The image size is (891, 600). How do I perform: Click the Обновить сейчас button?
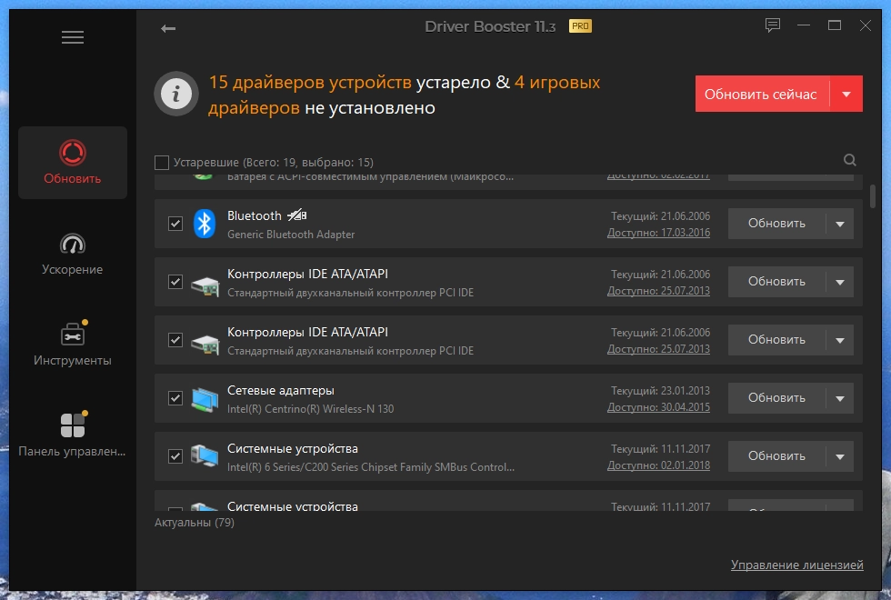click(762, 94)
